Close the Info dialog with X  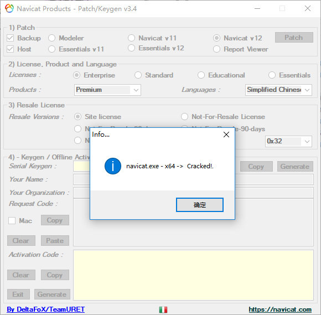click(226, 135)
